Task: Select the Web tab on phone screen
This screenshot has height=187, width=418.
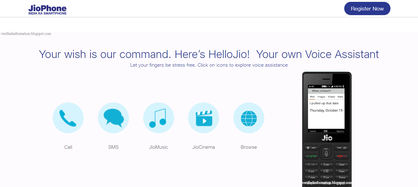Action: 312,97
